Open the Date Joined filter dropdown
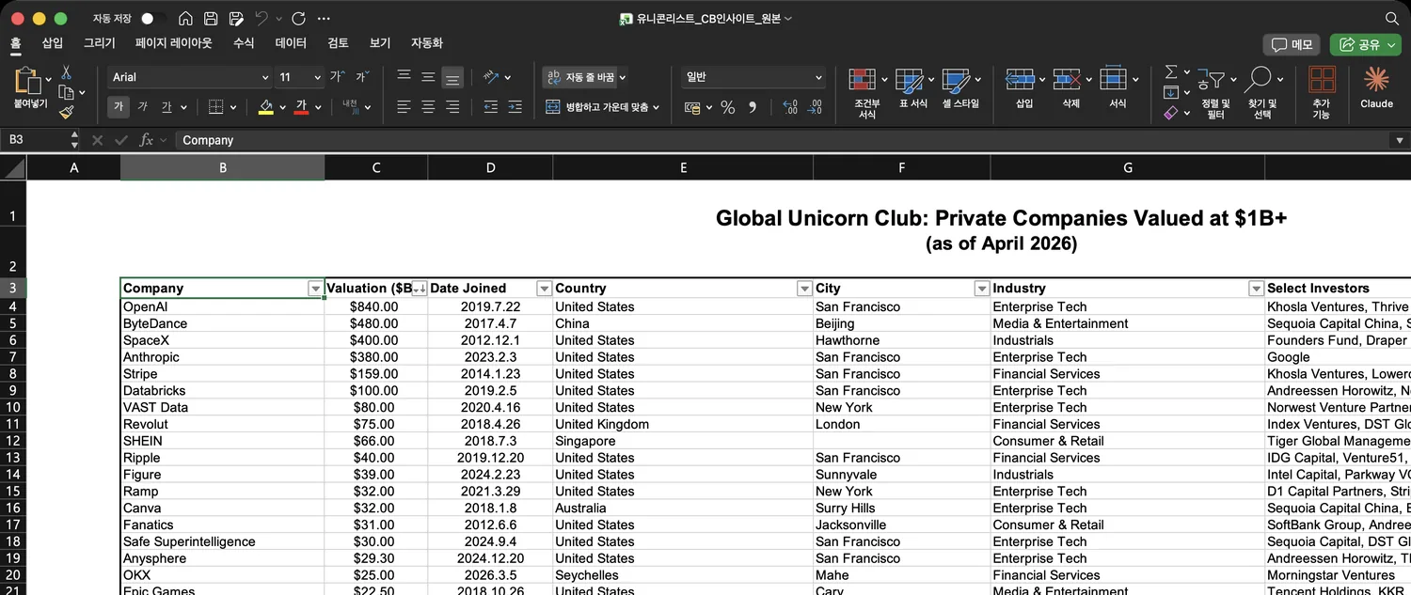This screenshot has height=595, width=1411. click(544, 289)
